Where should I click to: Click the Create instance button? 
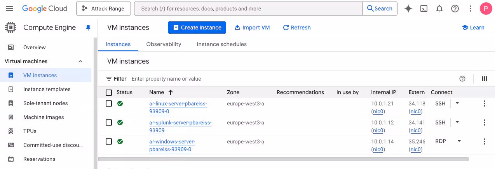point(197,28)
